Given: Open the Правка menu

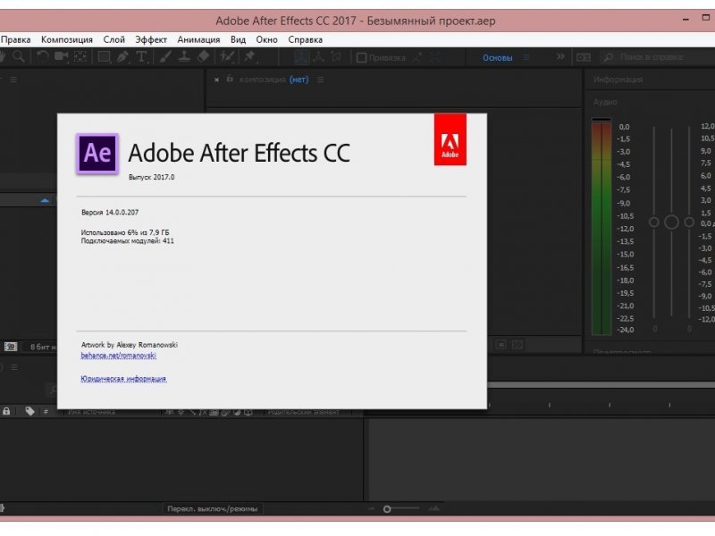Looking at the screenshot, I should (15, 39).
